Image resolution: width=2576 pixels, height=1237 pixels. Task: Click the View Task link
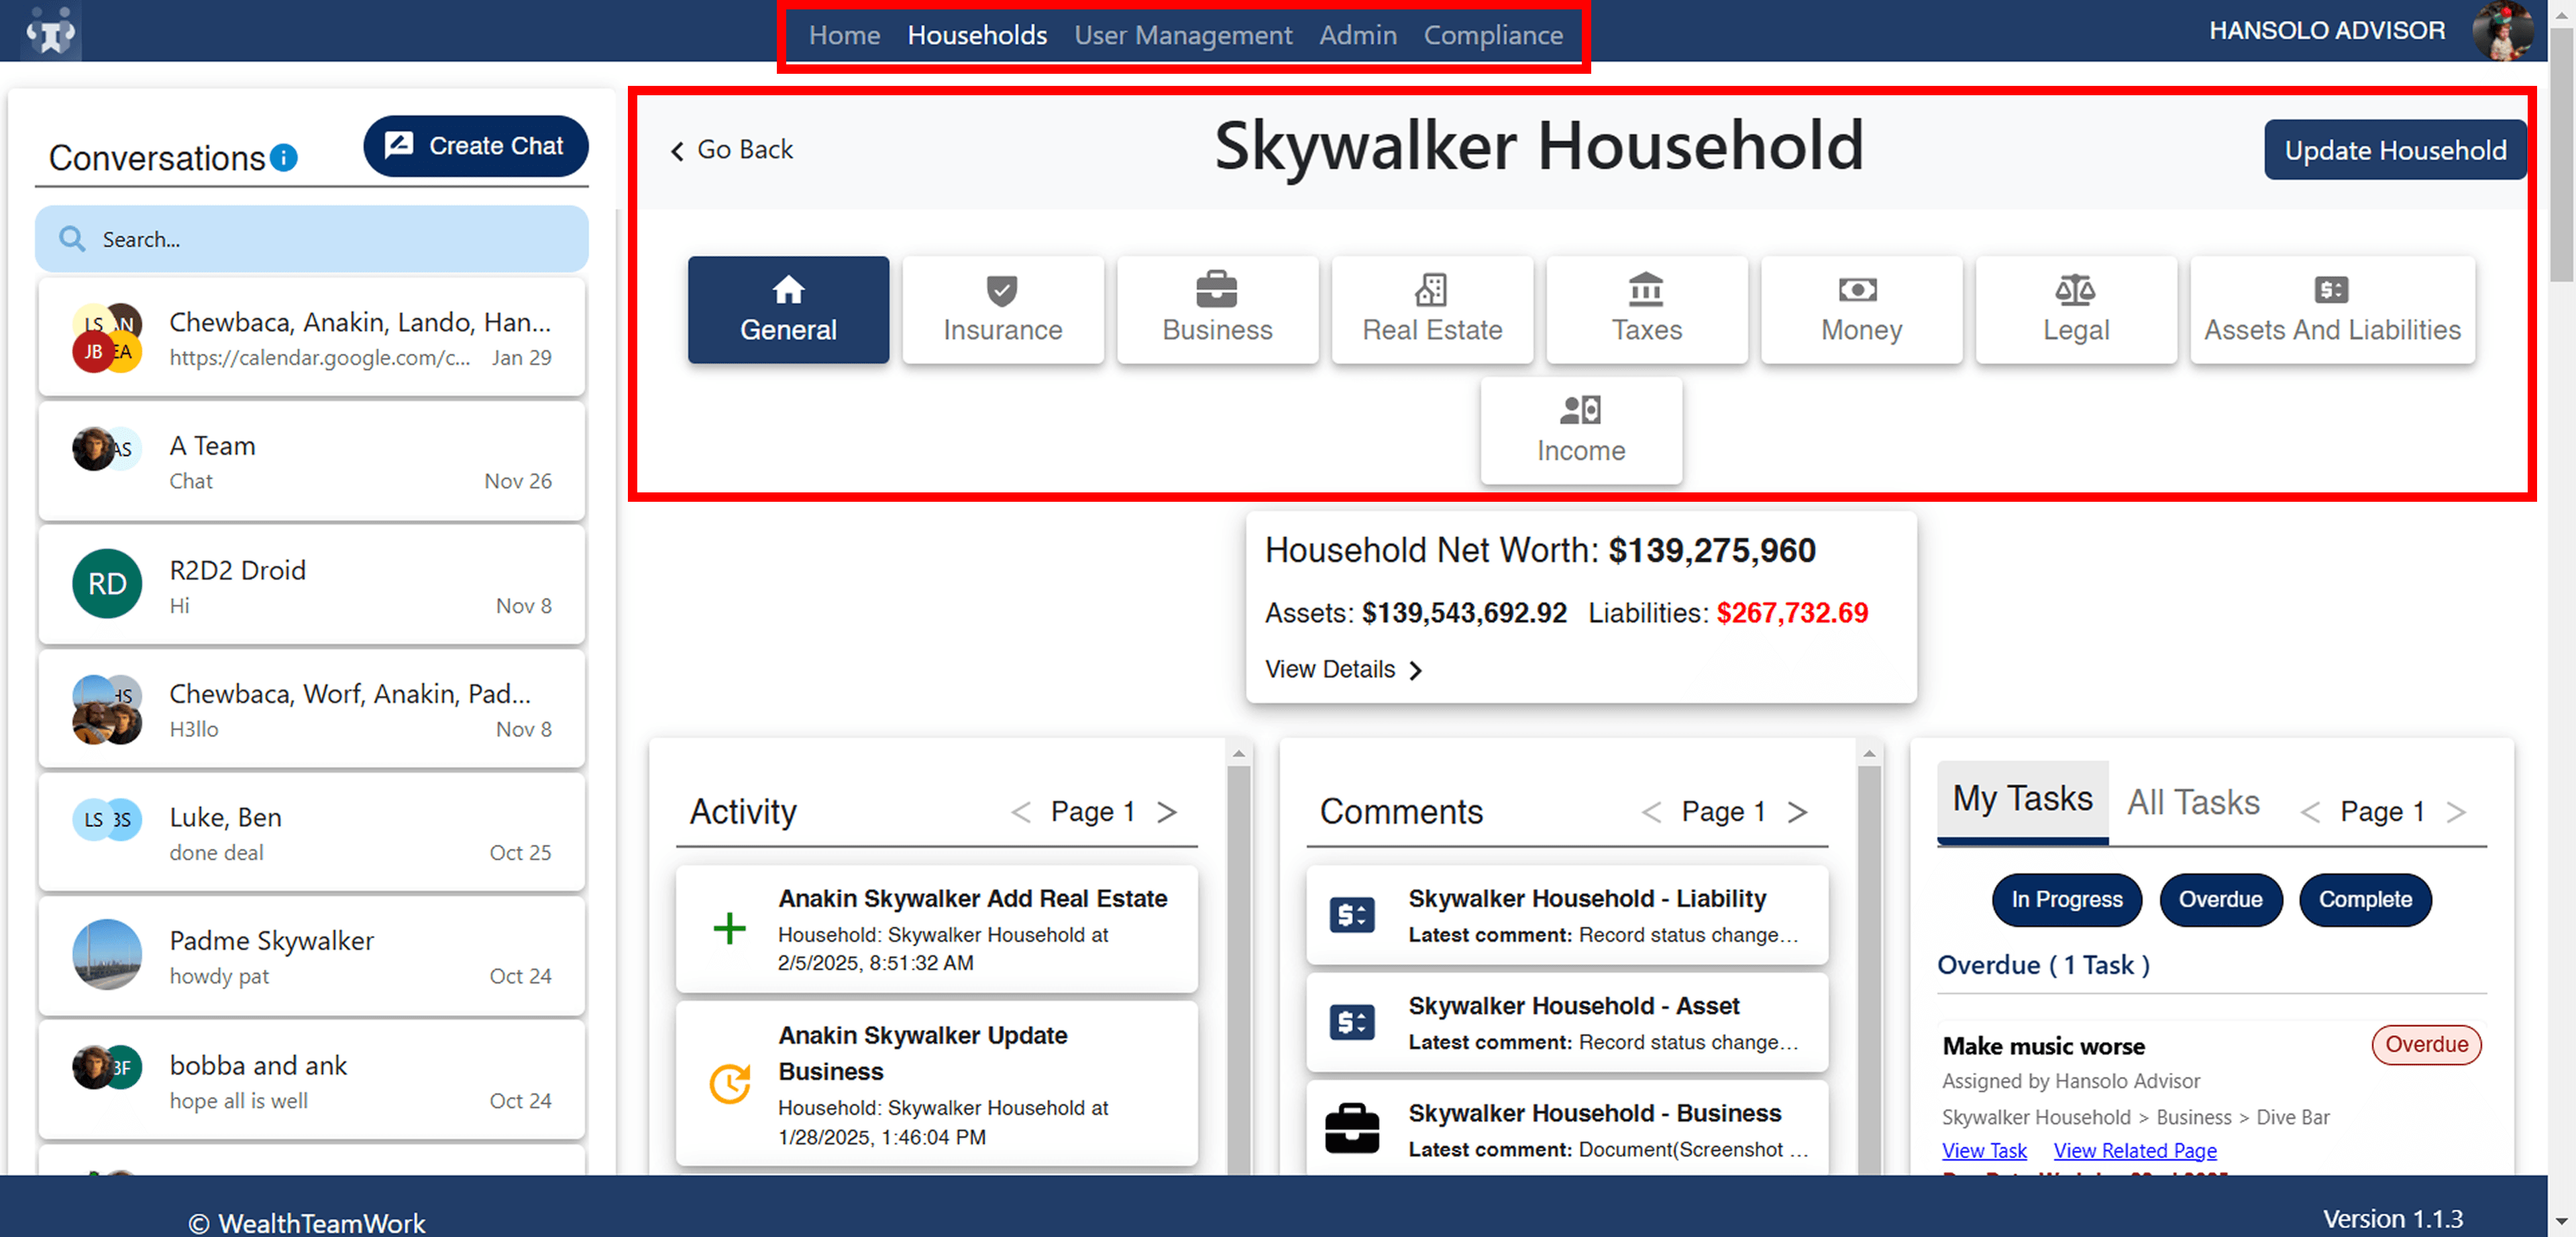point(1984,1150)
